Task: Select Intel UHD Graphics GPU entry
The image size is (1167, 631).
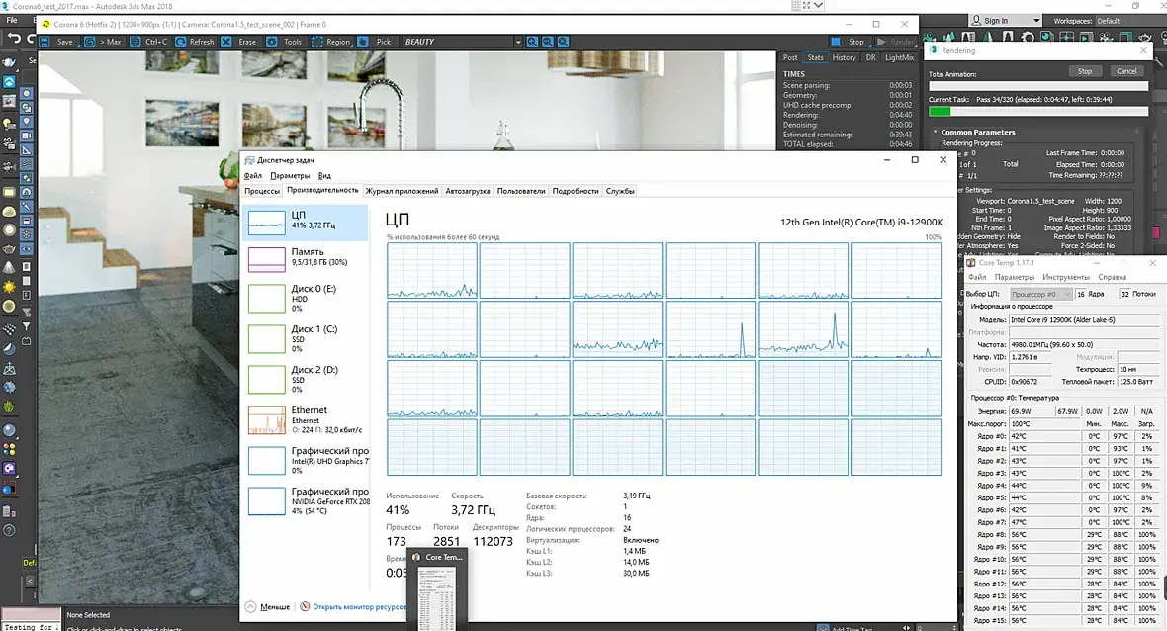Action: tap(306, 460)
